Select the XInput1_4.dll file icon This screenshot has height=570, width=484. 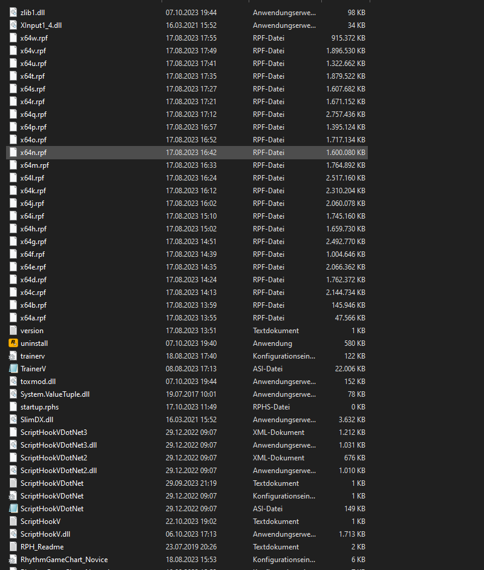pyautogui.click(x=13, y=25)
